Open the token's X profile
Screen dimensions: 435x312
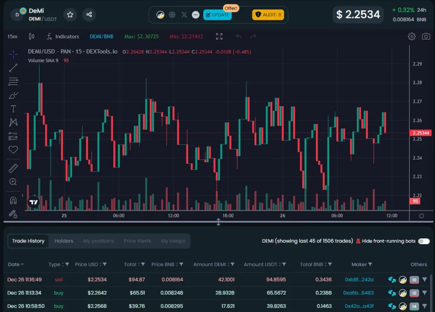click(x=184, y=15)
